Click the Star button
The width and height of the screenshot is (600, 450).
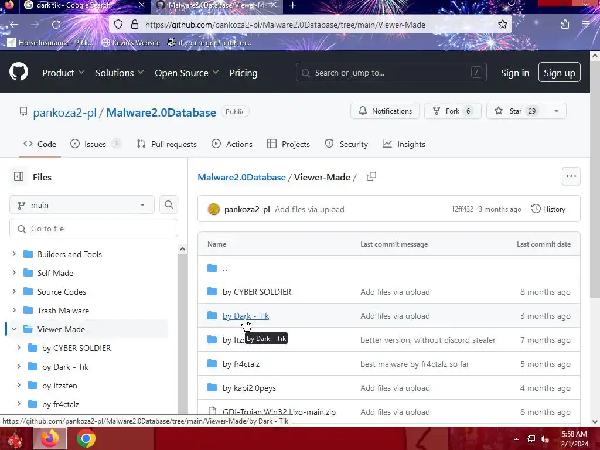click(517, 111)
